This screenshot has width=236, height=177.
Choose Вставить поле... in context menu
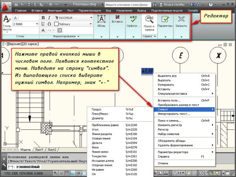pos(184,100)
